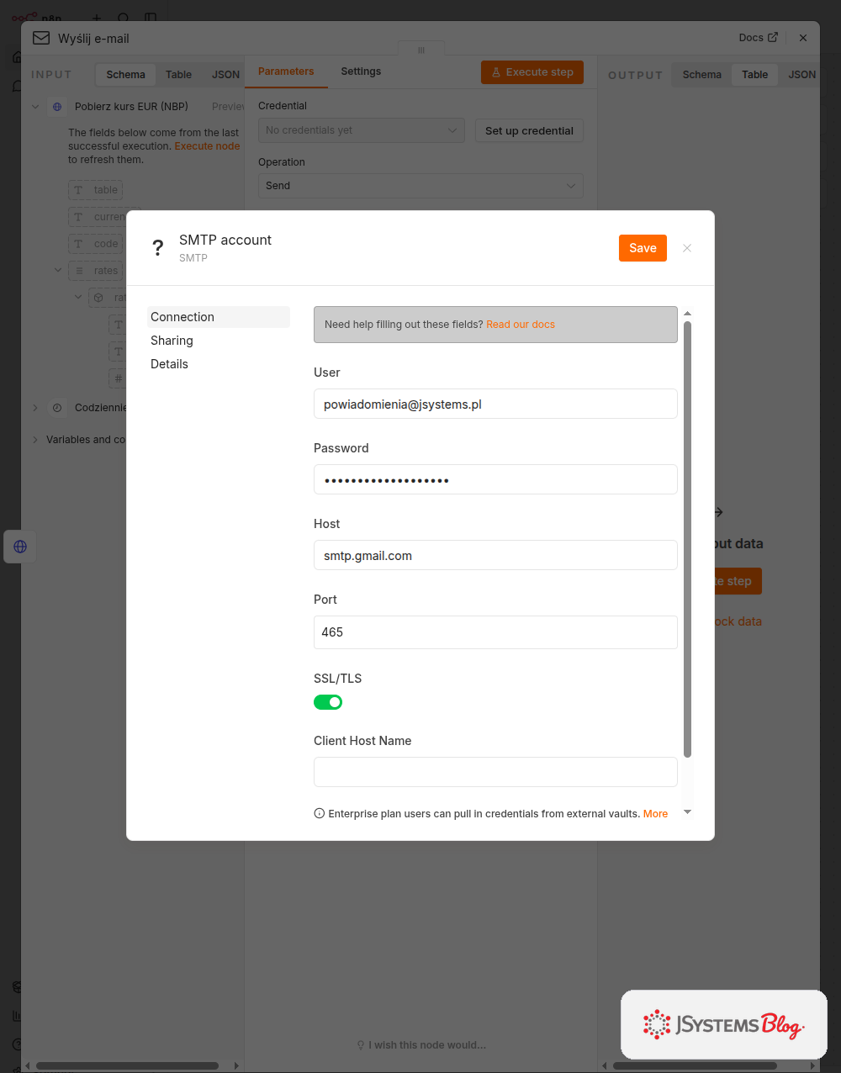Image resolution: width=841 pixels, height=1073 pixels.
Task: Open the Credential dropdown
Action: 362,130
